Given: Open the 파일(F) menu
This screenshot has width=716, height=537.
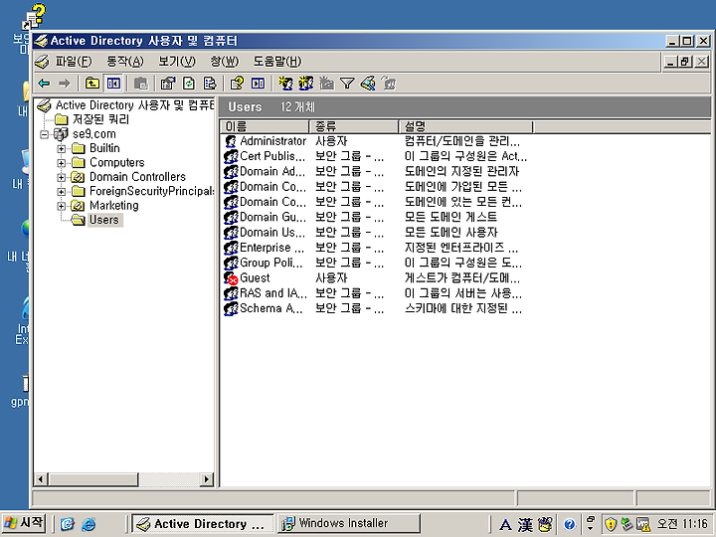Looking at the screenshot, I should point(74,62).
